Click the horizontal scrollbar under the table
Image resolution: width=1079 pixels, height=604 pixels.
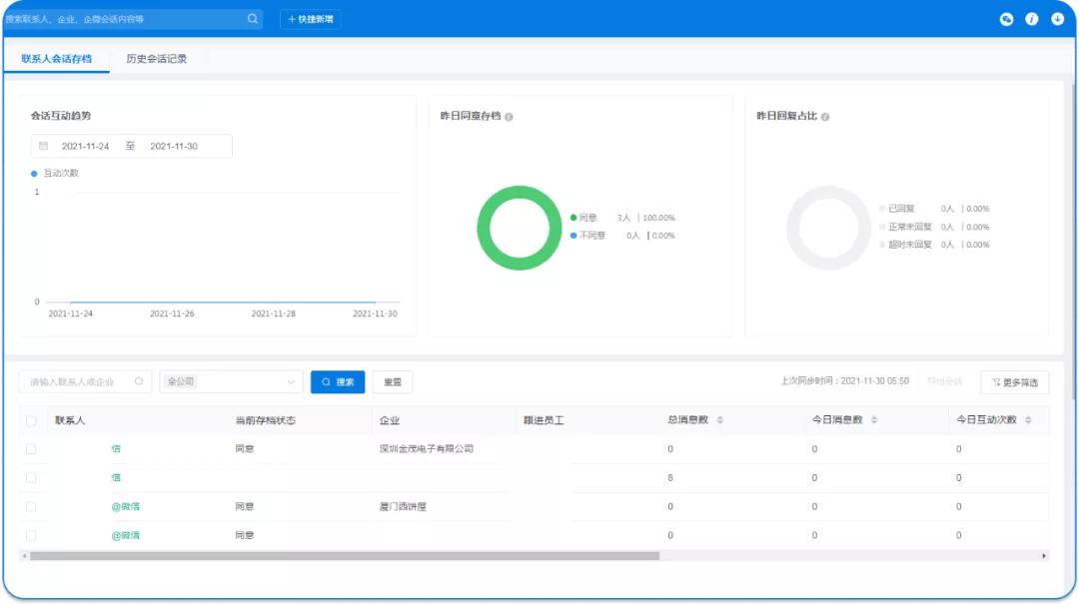click(x=345, y=556)
